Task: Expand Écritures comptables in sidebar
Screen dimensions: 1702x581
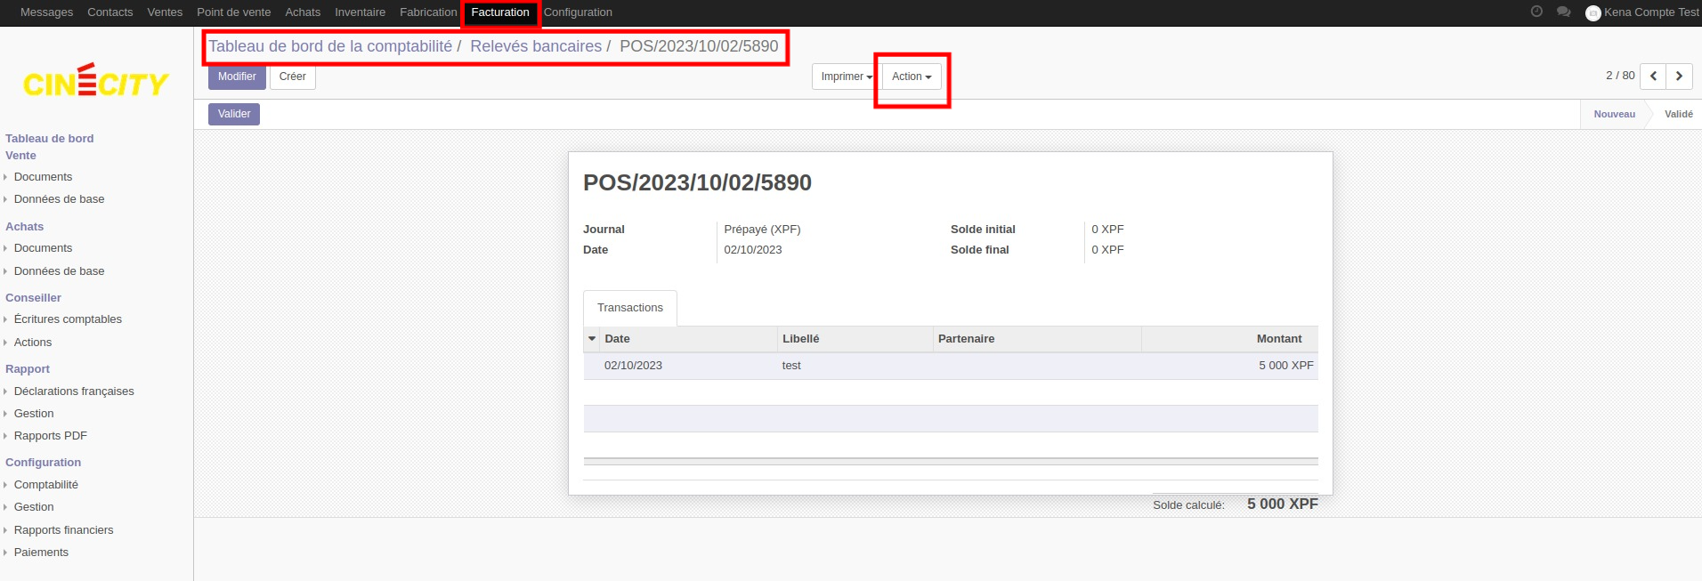Action: click(68, 319)
